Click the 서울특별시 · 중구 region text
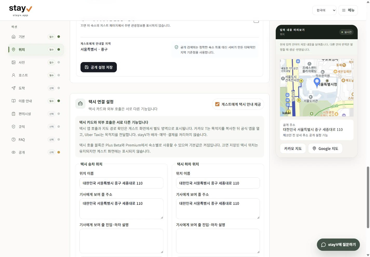The width and height of the screenshot is (370, 257). pos(94,49)
